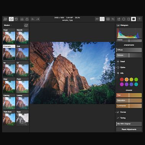Click the orange Hue slider
Viewport: 145px width, 145px height.
tap(129, 95)
